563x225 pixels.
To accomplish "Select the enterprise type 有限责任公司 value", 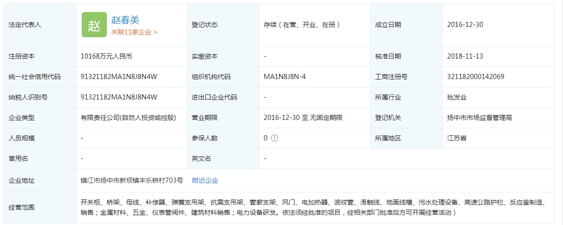I will tap(128, 118).
